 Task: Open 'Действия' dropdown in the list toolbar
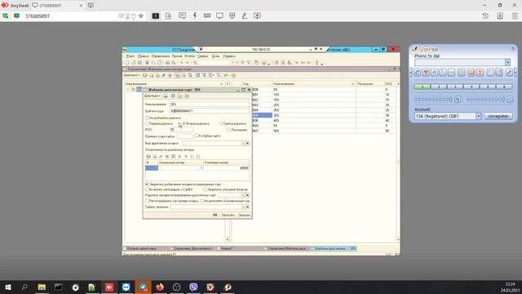pos(131,75)
